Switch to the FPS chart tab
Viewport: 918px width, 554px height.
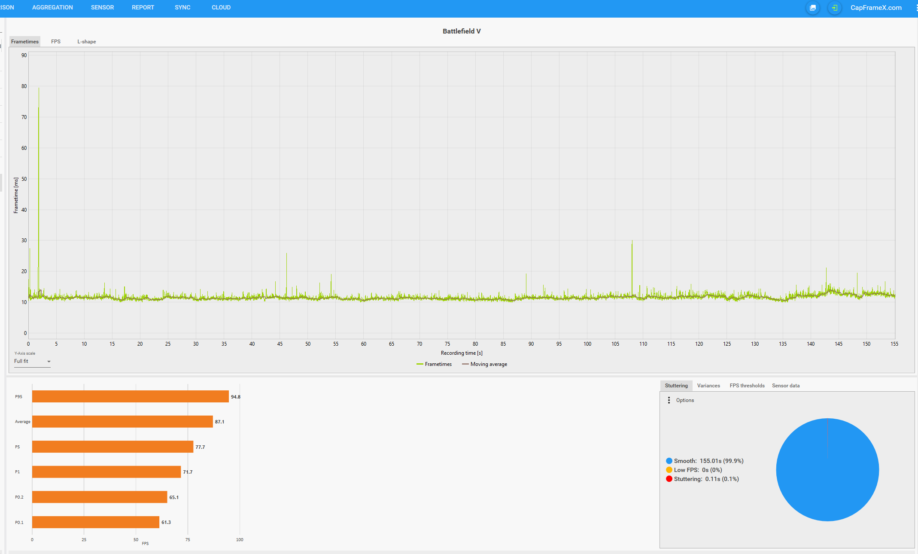point(56,42)
